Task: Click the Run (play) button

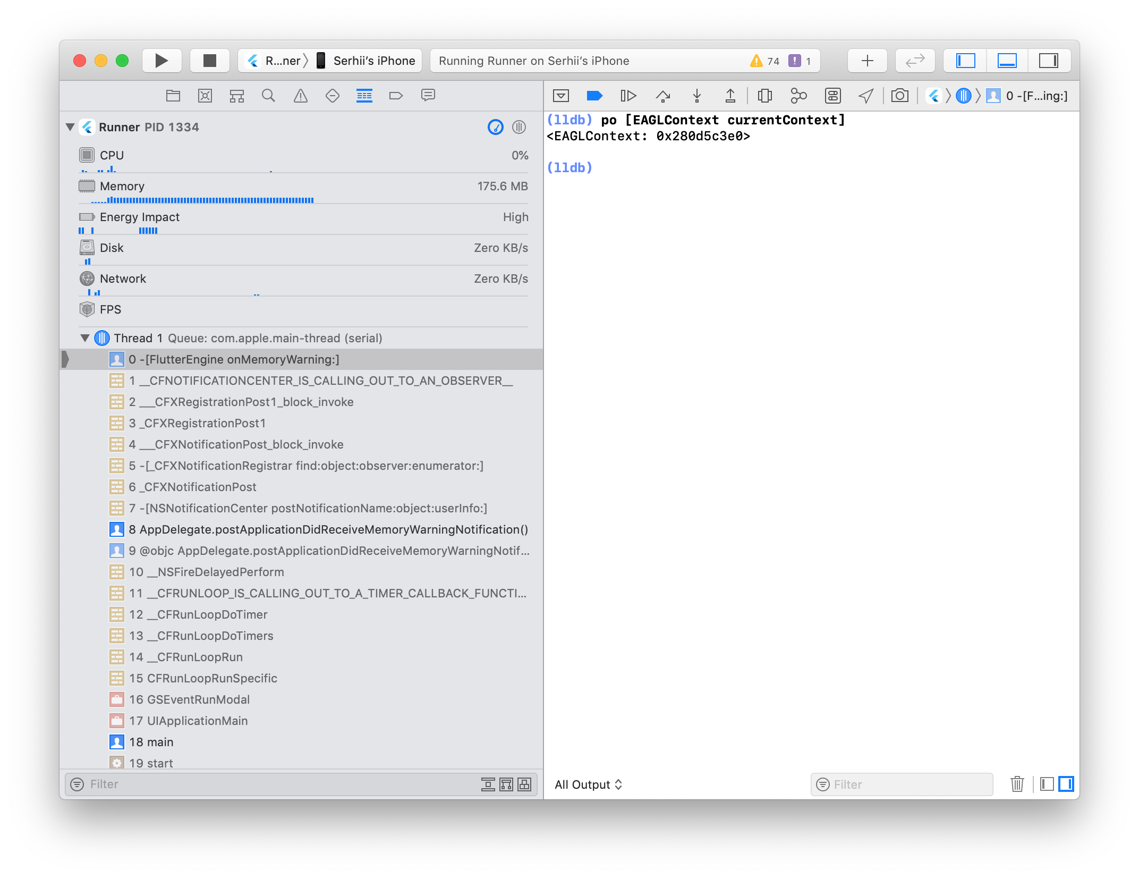Action: (x=161, y=61)
